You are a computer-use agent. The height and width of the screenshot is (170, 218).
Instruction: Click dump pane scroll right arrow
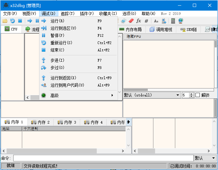coord(123,151)
